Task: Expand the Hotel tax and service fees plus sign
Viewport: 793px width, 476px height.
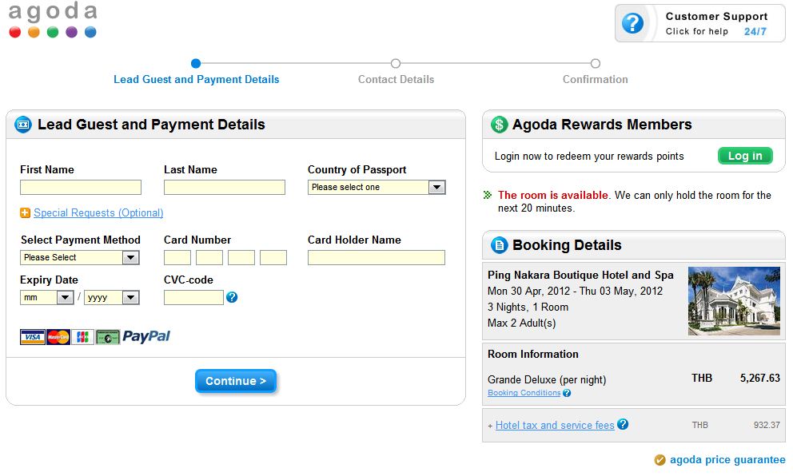Action: click(x=490, y=426)
